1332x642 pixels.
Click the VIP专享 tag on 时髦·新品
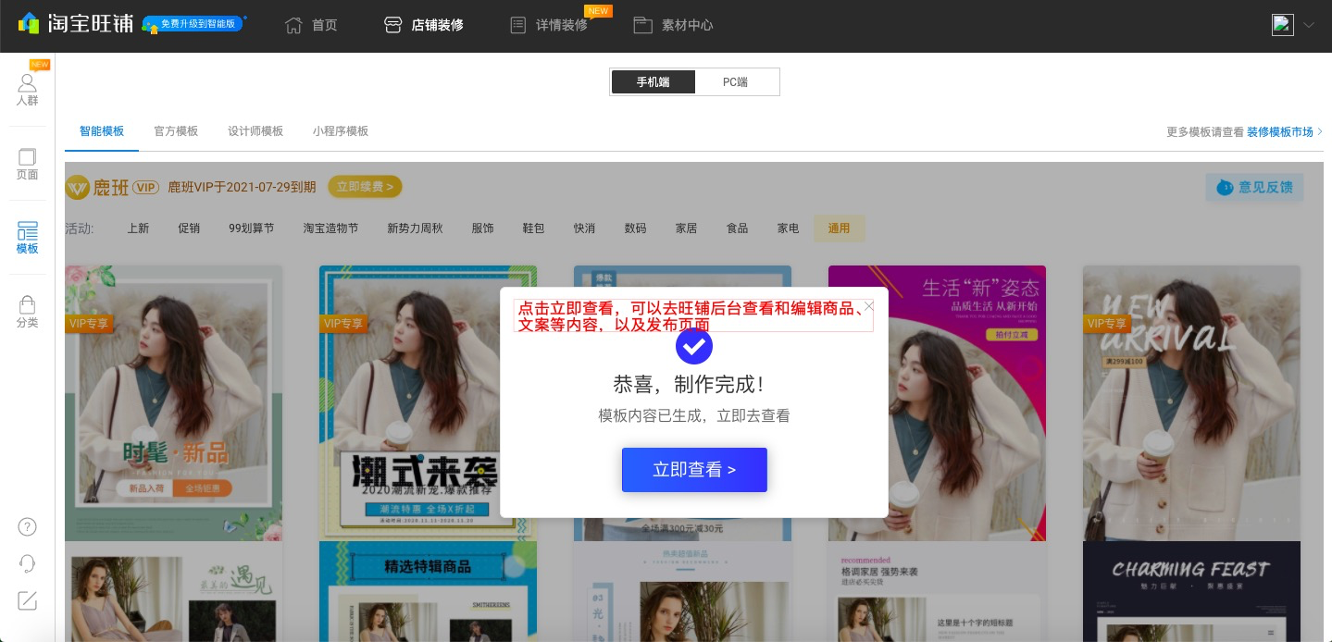click(x=90, y=323)
